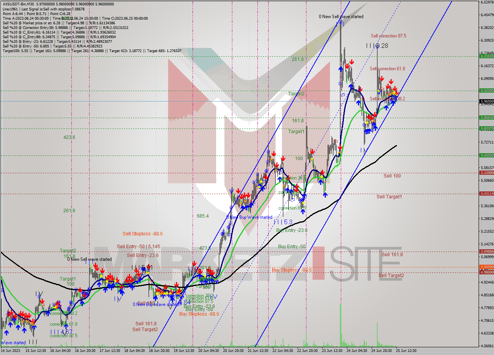
Task: Click the '24 Jun 04:30' time axis label
Action: point(357,351)
